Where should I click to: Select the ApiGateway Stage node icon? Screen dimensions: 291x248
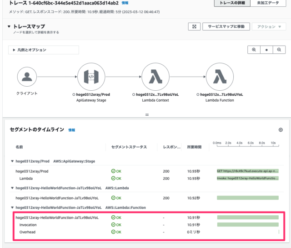91,77
